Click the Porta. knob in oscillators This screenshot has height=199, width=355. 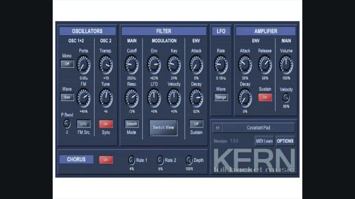[84, 65]
